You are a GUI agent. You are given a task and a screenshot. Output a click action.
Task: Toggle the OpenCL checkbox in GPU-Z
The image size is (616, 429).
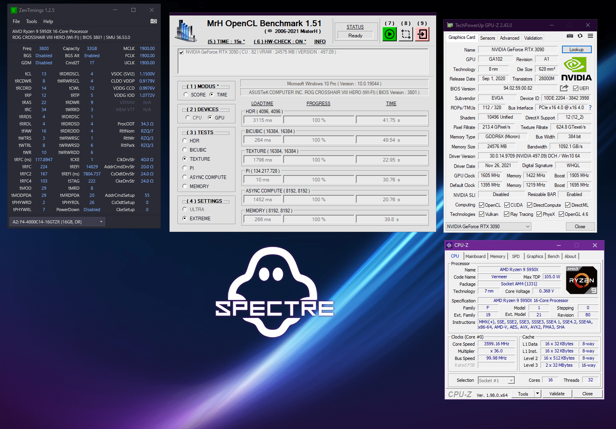[481, 205]
